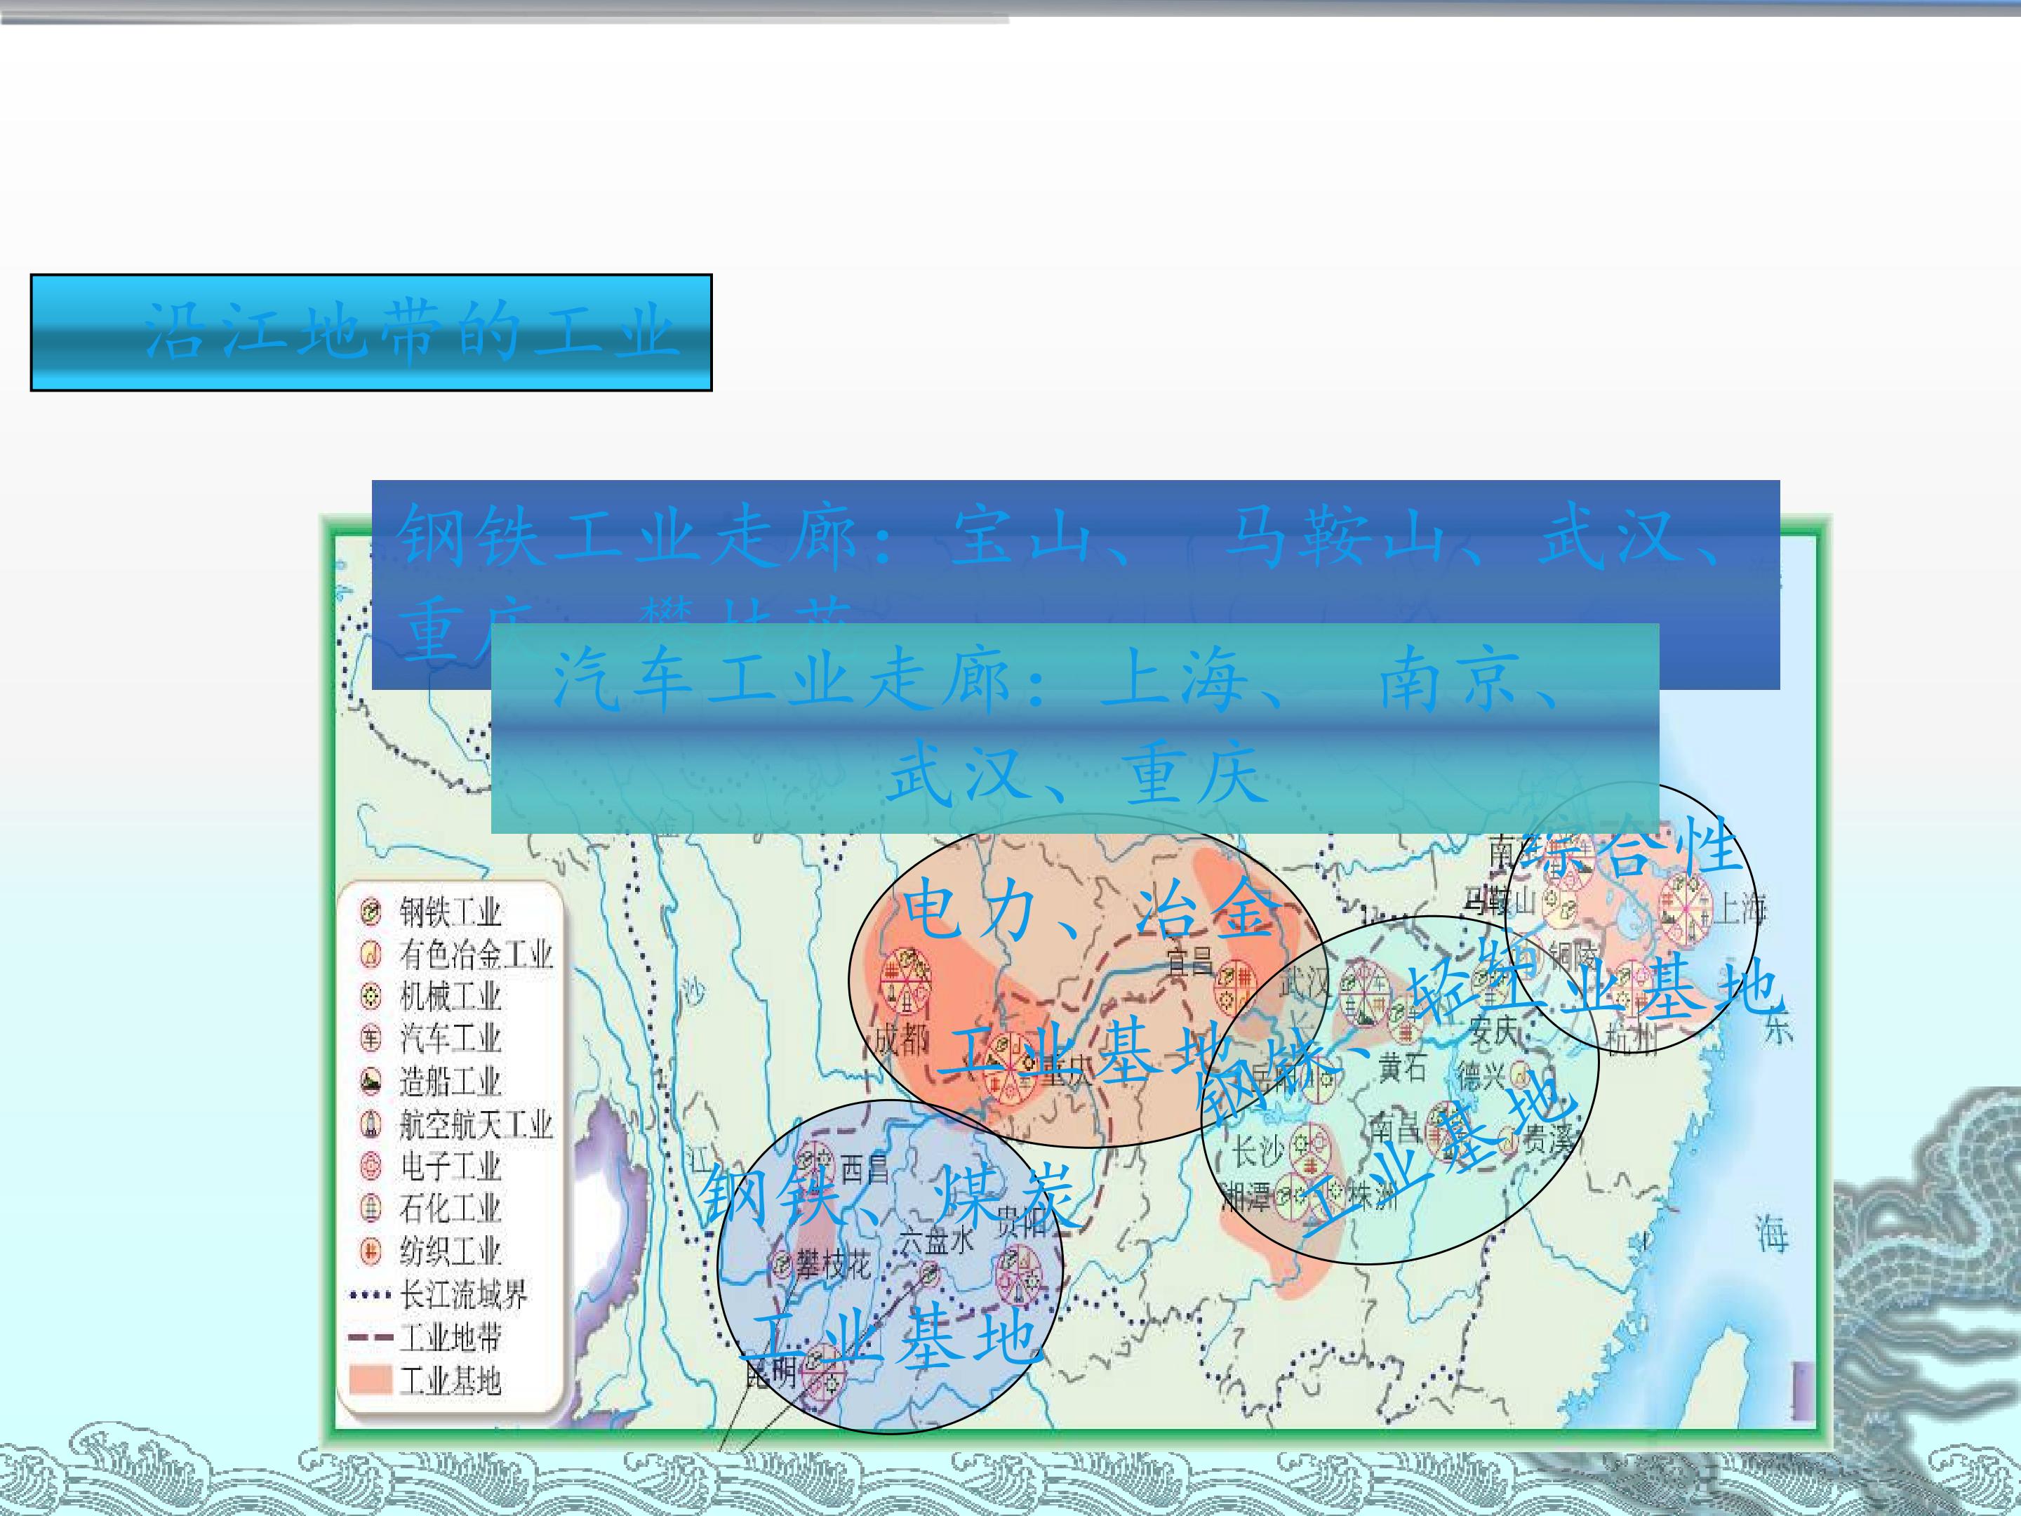The height and width of the screenshot is (1516, 2021).
Task: Select the 工业地带 dashed line sample
Action: [x=370, y=1338]
